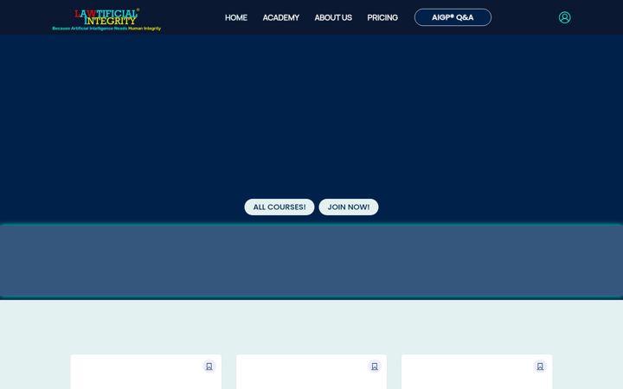This screenshot has height=389, width=623.
Task: Bookmark the first course card
Action: [209, 367]
